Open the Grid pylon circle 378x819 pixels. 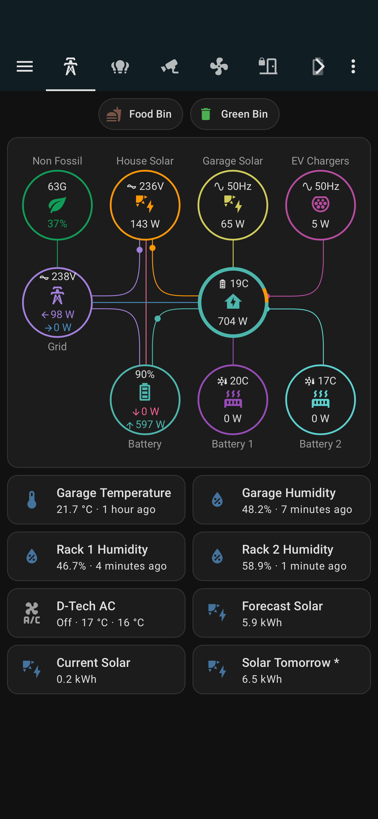(x=57, y=302)
